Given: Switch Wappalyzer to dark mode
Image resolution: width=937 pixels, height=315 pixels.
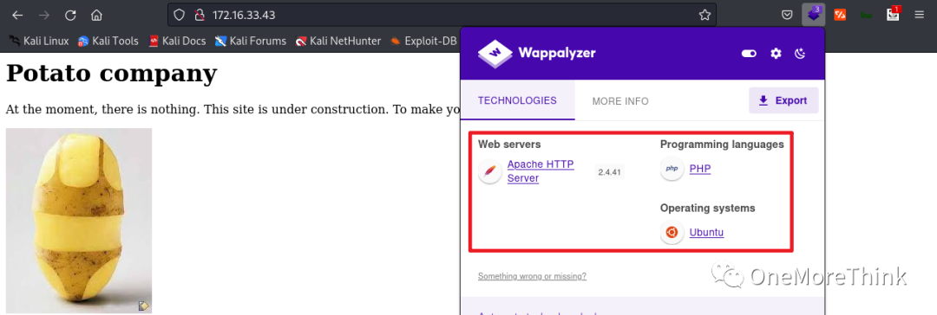Looking at the screenshot, I should tap(800, 54).
